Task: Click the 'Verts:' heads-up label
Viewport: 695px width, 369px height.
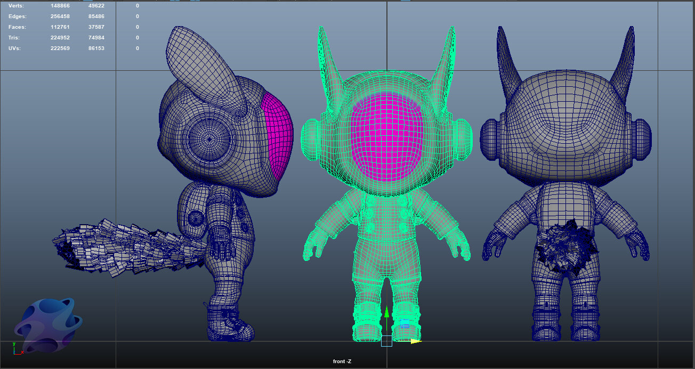Action: pyautogui.click(x=16, y=5)
